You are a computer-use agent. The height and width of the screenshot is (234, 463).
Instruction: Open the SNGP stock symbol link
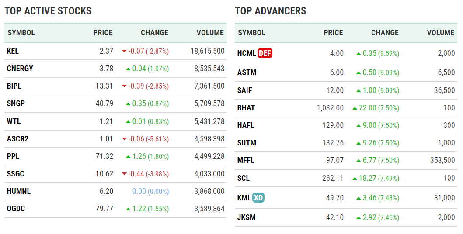tap(16, 104)
